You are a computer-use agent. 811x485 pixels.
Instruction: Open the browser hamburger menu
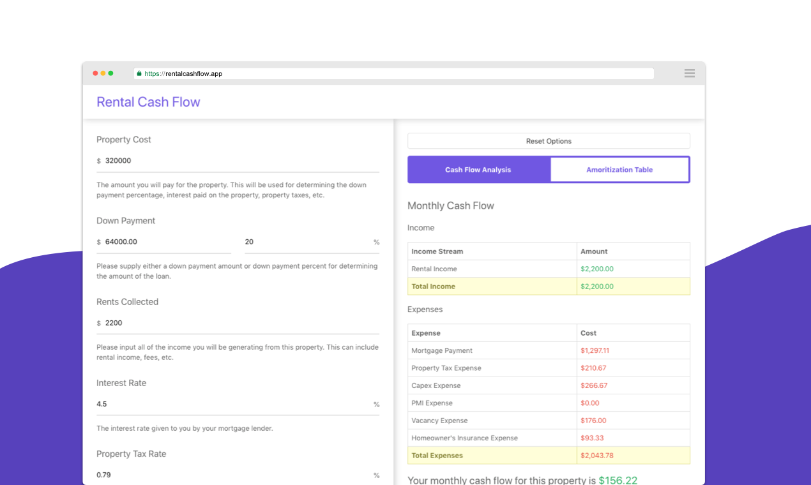[689, 73]
